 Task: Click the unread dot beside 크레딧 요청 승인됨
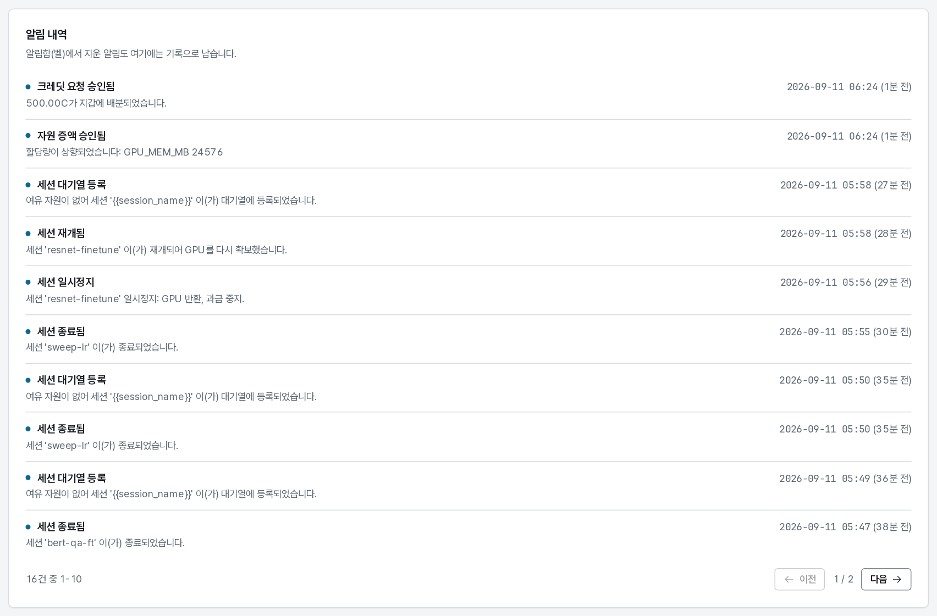pyautogui.click(x=28, y=87)
